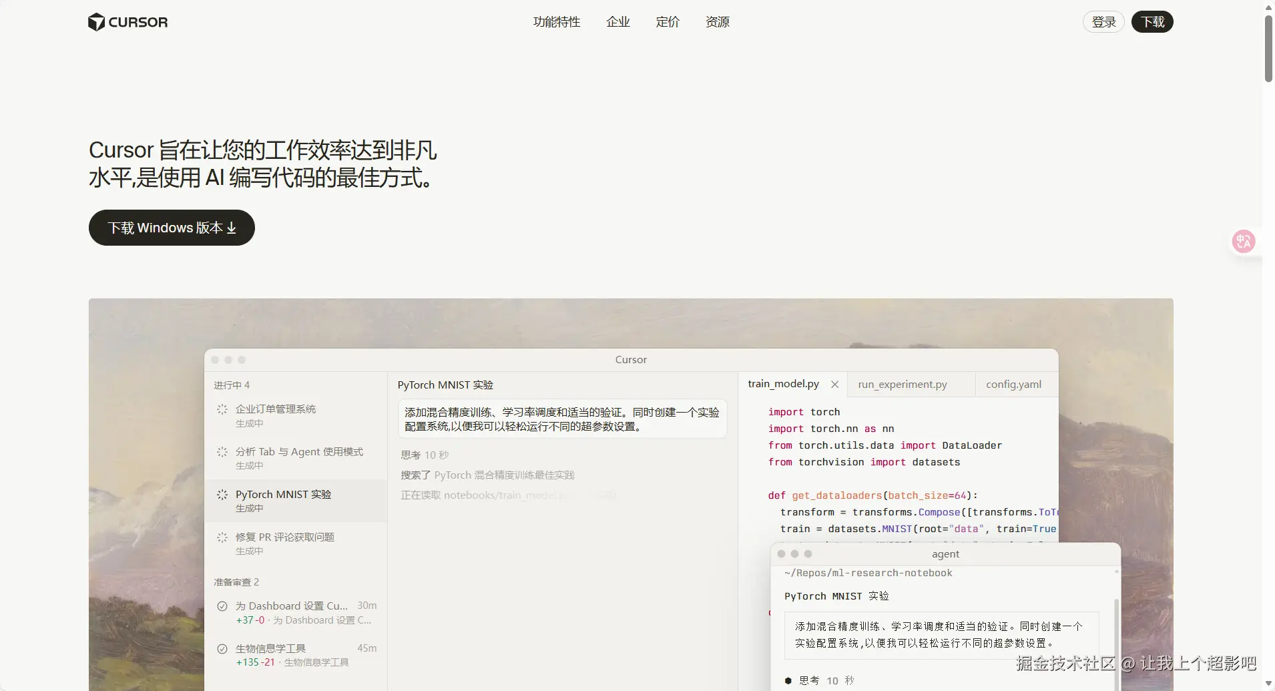Image resolution: width=1275 pixels, height=691 pixels.
Task: Click the +37 -0 diff stats
Action: coord(250,620)
